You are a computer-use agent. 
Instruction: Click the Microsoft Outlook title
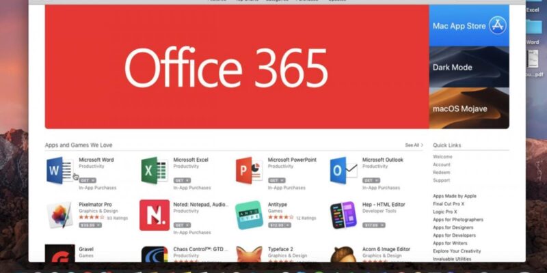(383, 160)
